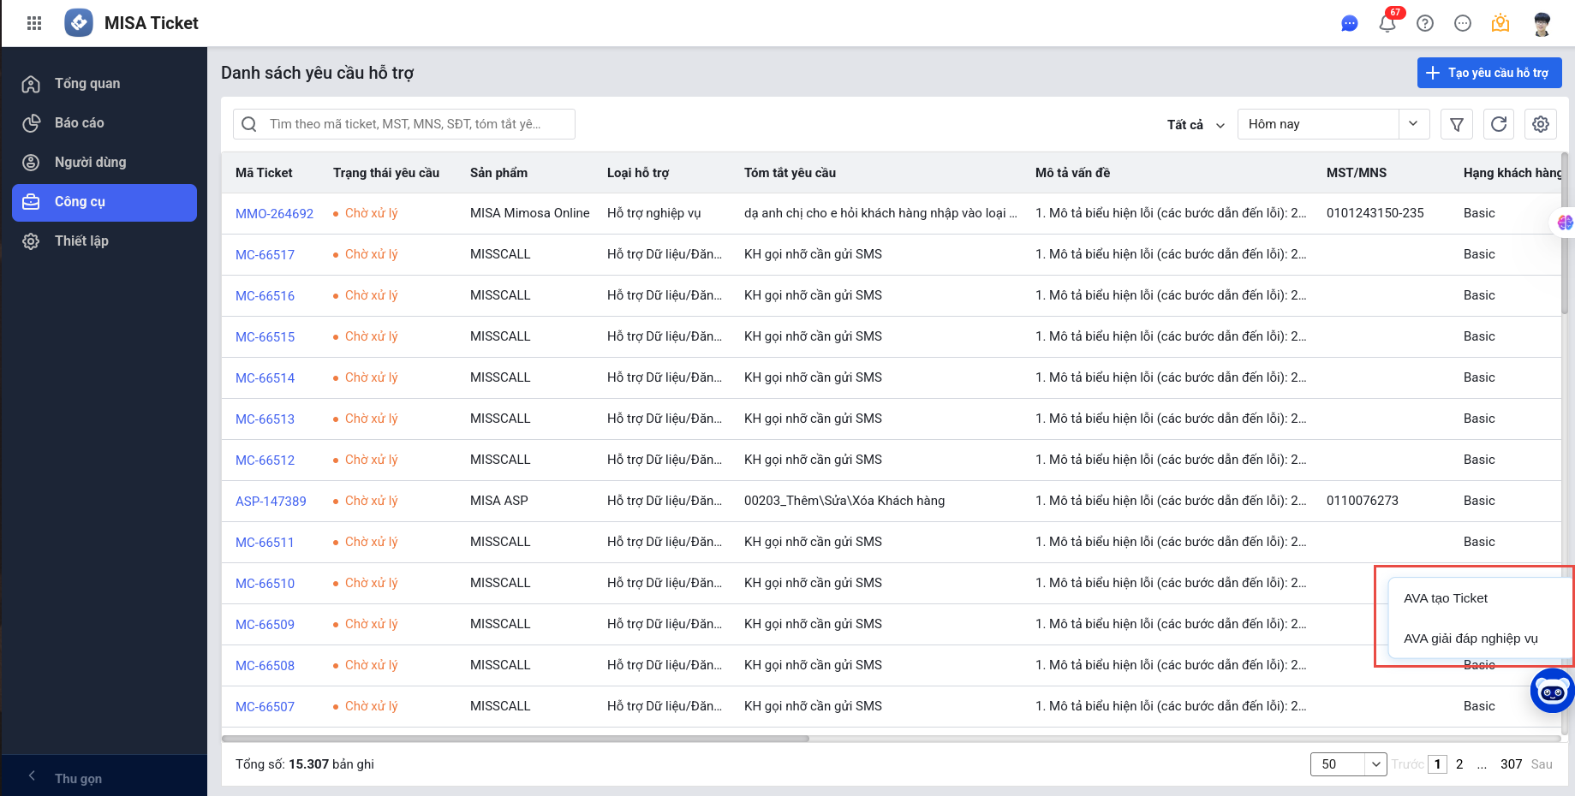Click the ticket search input field
1575x796 pixels.
(x=411, y=124)
